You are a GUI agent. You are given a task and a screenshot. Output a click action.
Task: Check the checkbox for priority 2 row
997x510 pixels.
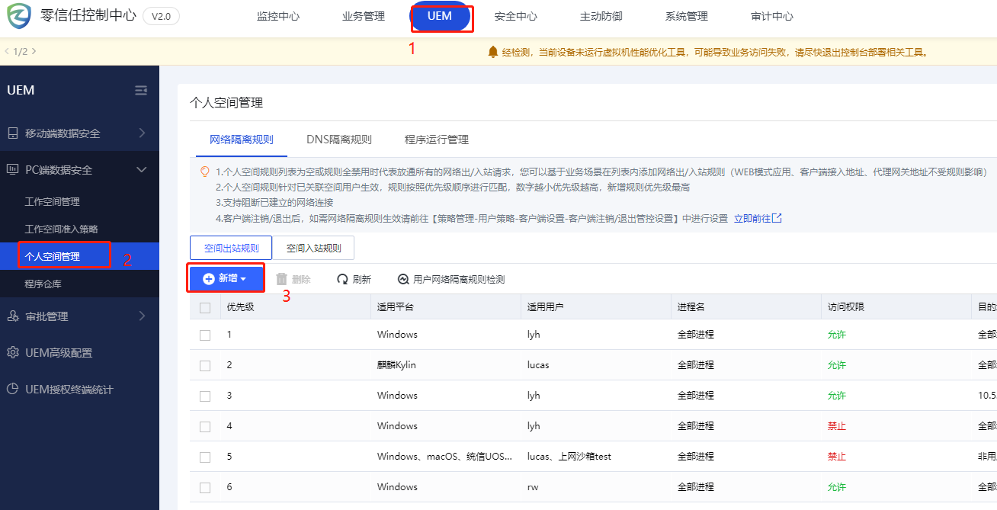tap(205, 365)
